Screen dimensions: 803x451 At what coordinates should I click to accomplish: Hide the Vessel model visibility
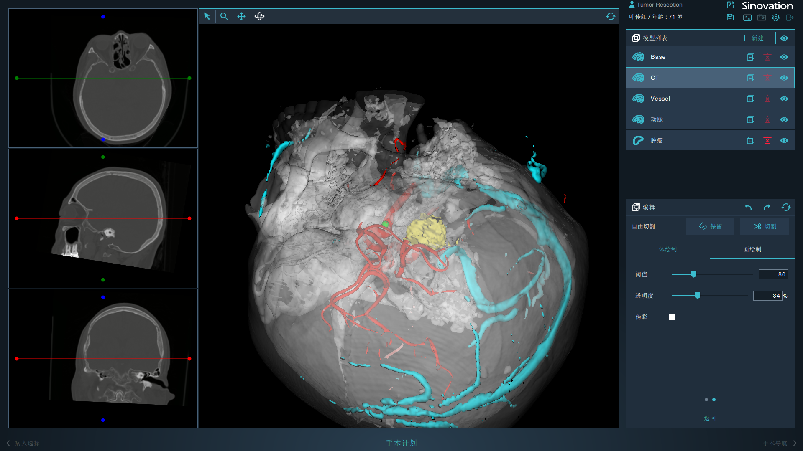click(784, 99)
